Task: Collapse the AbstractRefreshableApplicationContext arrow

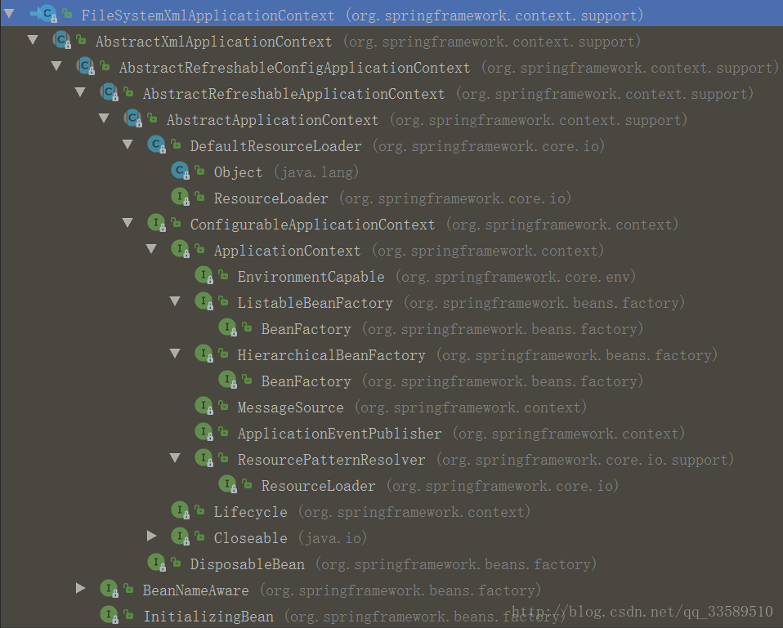Action: click(x=80, y=91)
